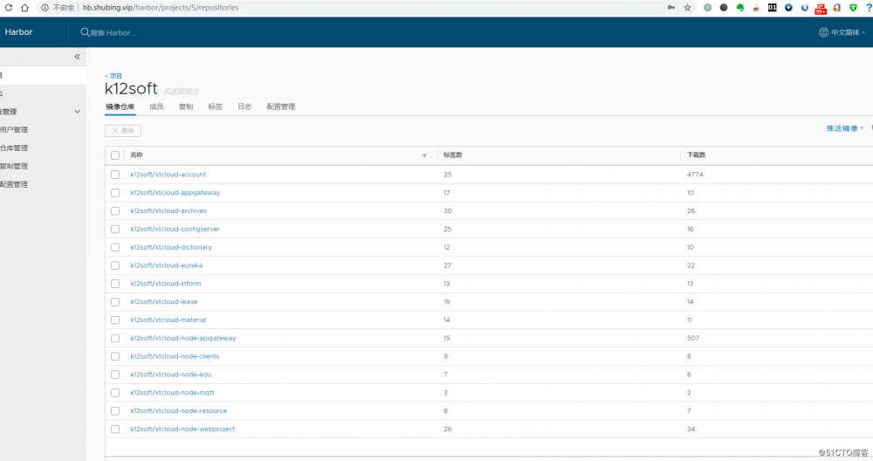Check the box for k12soft/xtcloud-appgateway

[x=115, y=193]
